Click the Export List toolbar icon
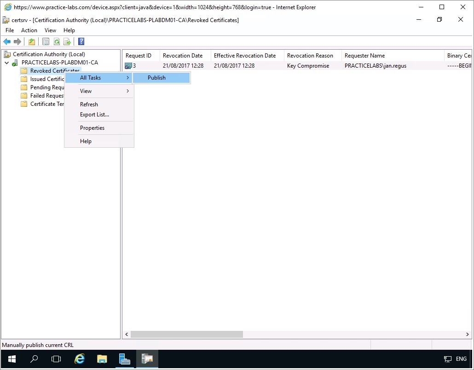Viewport: 474px width, 370px height. click(x=67, y=41)
